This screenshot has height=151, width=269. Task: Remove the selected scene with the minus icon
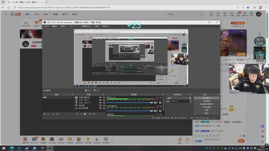pyautogui.click(x=48, y=114)
